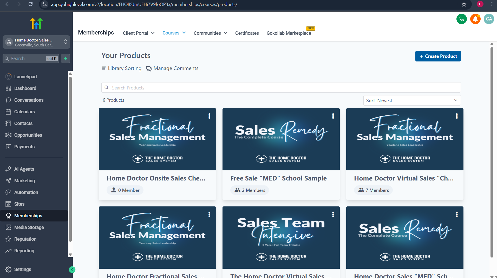The width and height of the screenshot is (497, 278).
Task: Open options menu for Home Doctor Virtual Sales card
Action: pos(457,116)
